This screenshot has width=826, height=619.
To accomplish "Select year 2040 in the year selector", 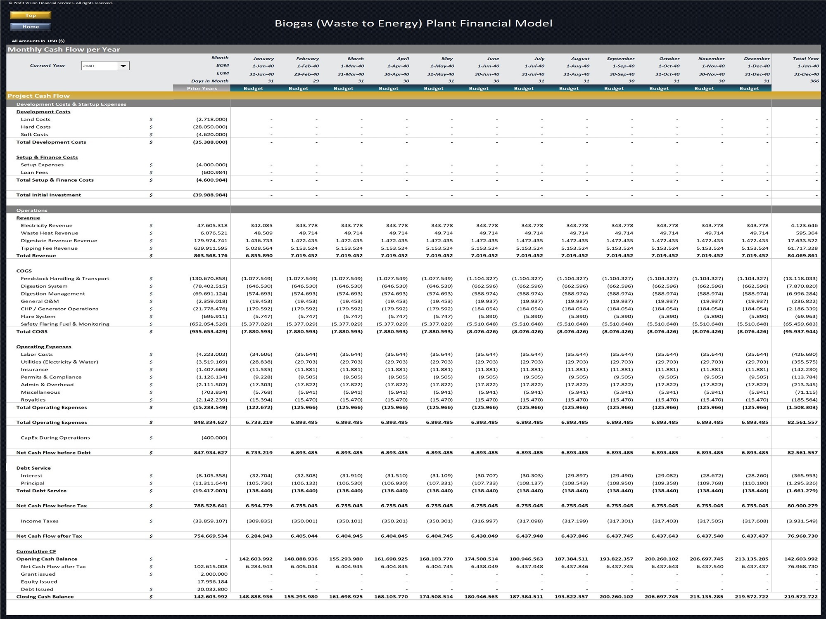I will (99, 66).
